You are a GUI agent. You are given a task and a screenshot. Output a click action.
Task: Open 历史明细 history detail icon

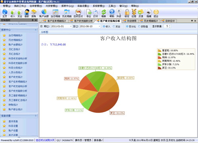(x=67, y=13)
